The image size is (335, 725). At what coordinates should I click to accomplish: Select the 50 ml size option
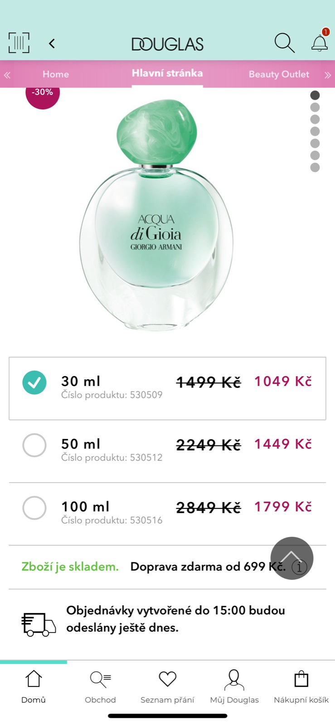point(34,445)
